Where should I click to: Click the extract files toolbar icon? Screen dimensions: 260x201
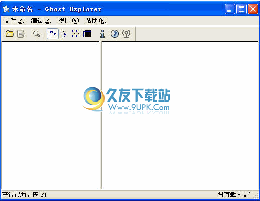click(21, 34)
